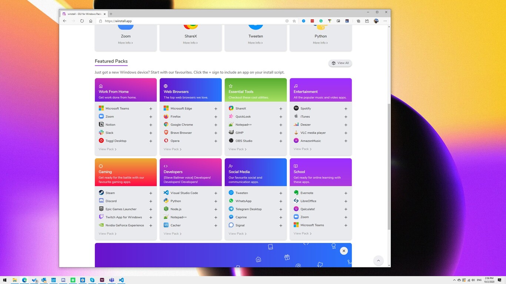
Task: Open Visual Studio Code from the taskbar
Action: (x=121, y=280)
